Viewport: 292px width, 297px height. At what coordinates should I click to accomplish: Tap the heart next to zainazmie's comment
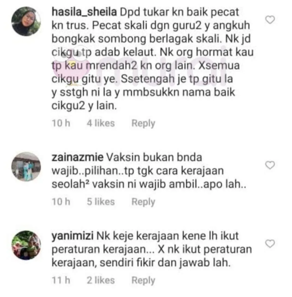click(x=270, y=165)
